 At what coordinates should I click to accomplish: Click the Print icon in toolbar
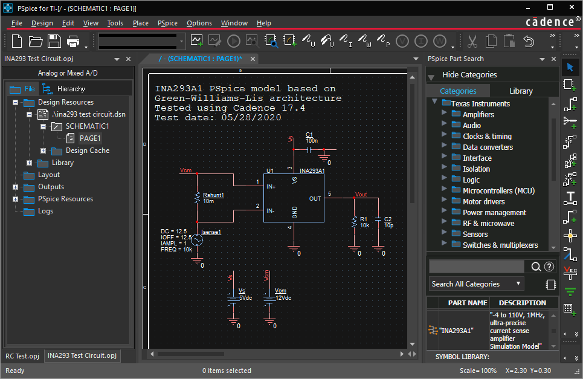click(73, 41)
